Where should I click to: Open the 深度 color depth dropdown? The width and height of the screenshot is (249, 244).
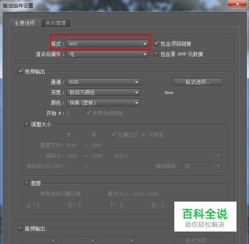(103, 92)
